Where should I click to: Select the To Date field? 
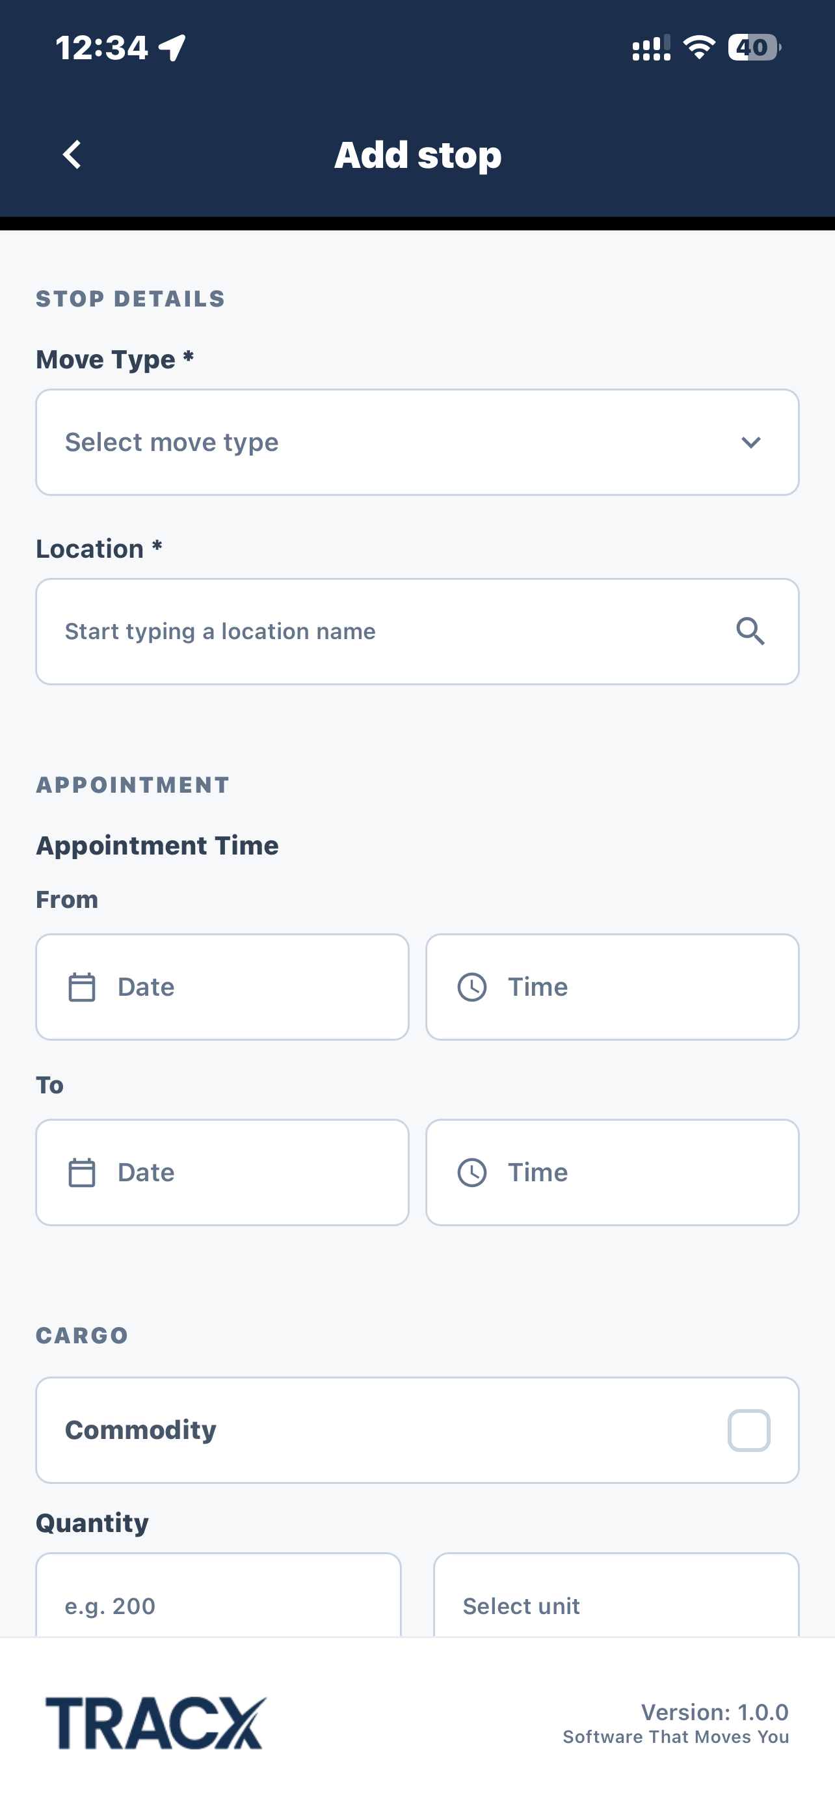tap(222, 1172)
